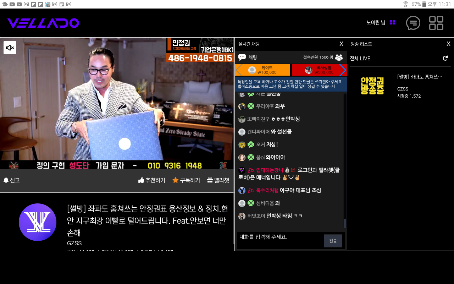This screenshot has width=454, height=284.
Task: Open the VELLADO home logo
Action: point(43,23)
